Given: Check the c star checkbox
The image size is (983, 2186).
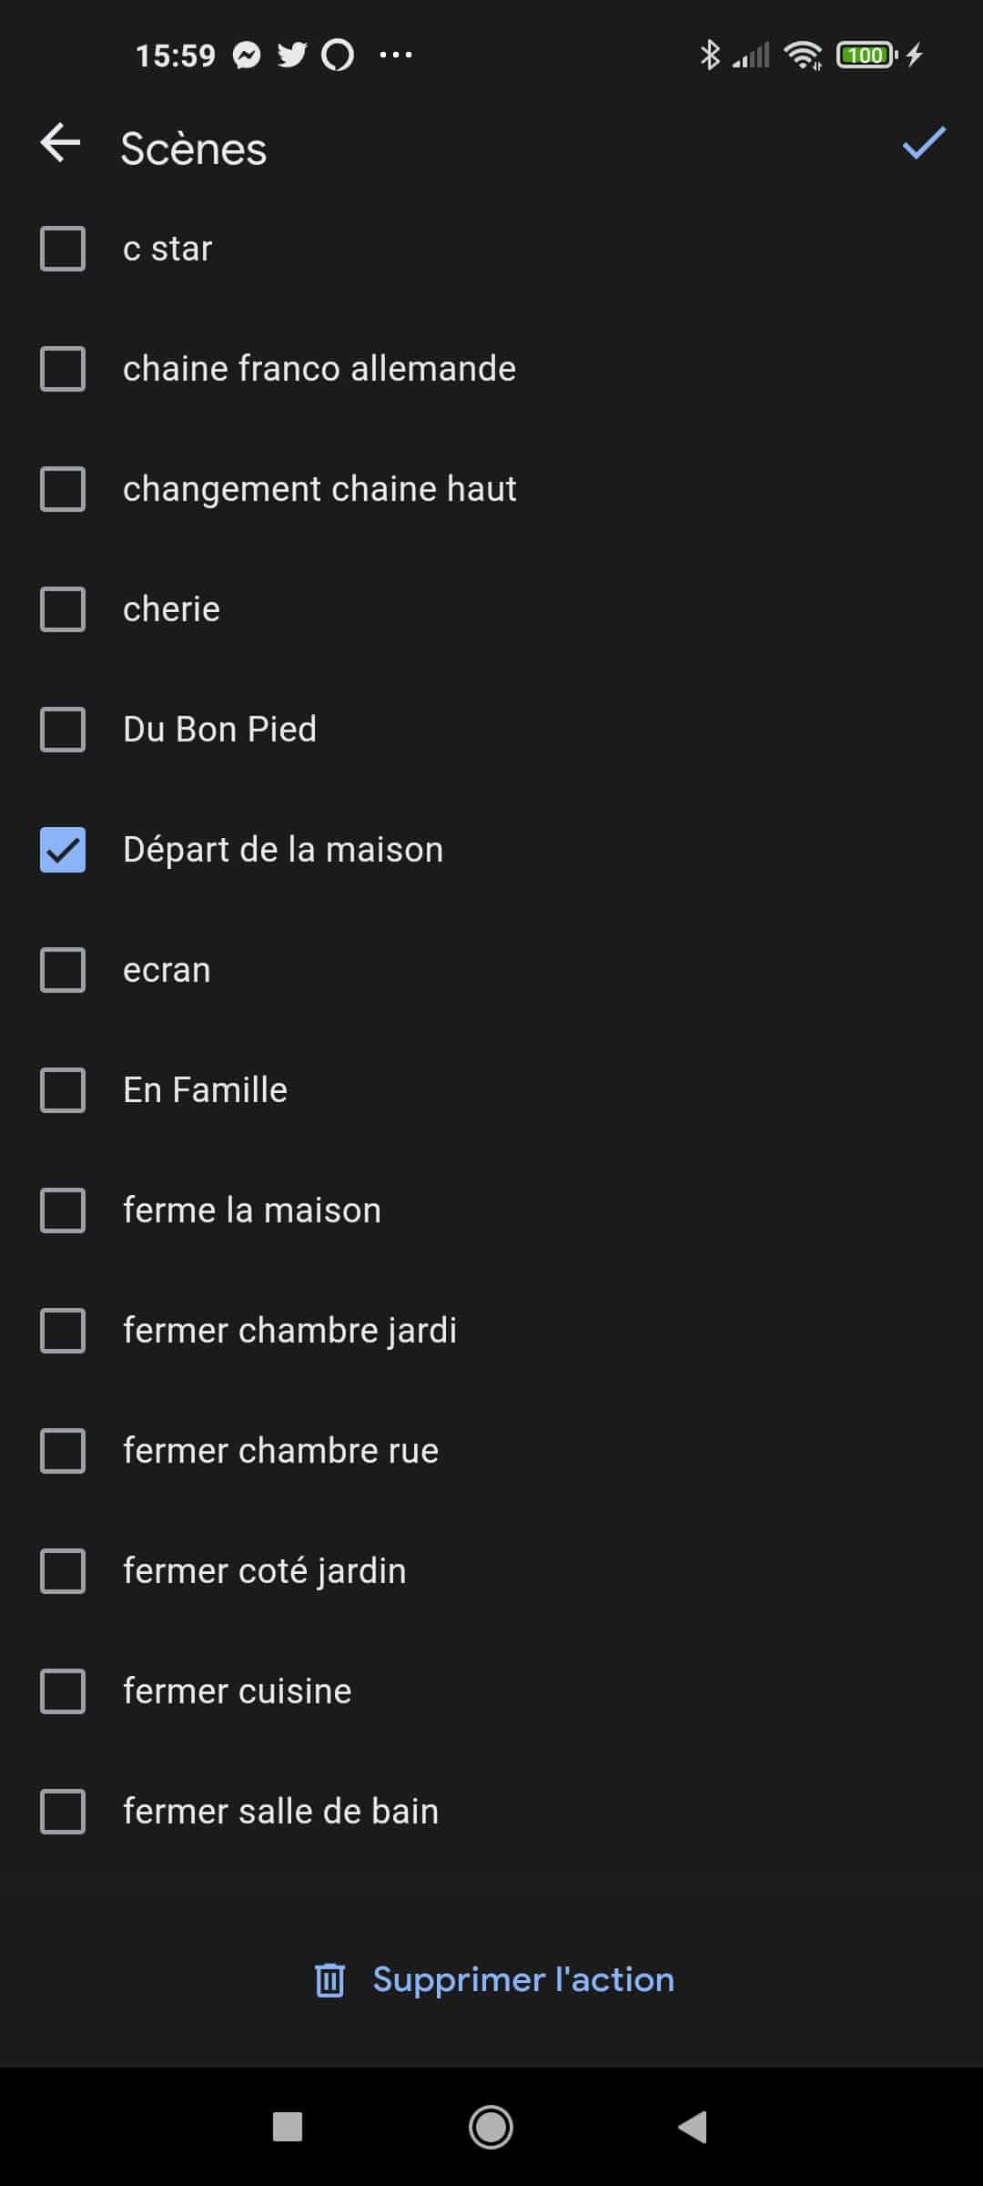Looking at the screenshot, I should pyautogui.click(x=63, y=249).
